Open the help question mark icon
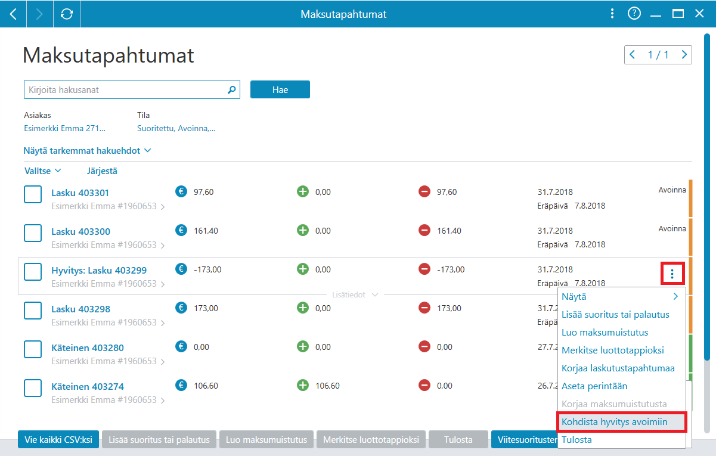 634,14
